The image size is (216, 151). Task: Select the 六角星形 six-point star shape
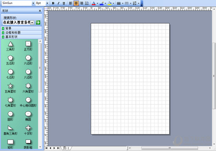[x=28, y=88]
